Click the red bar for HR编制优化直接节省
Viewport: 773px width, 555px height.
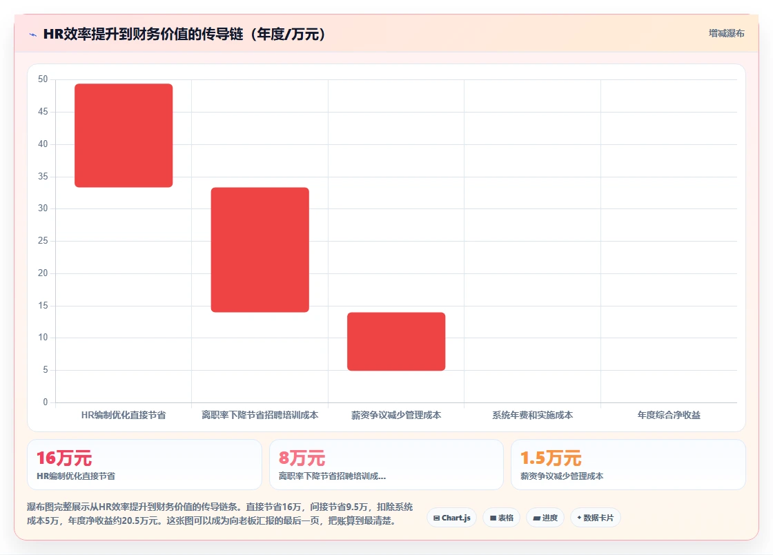pos(124,135)
